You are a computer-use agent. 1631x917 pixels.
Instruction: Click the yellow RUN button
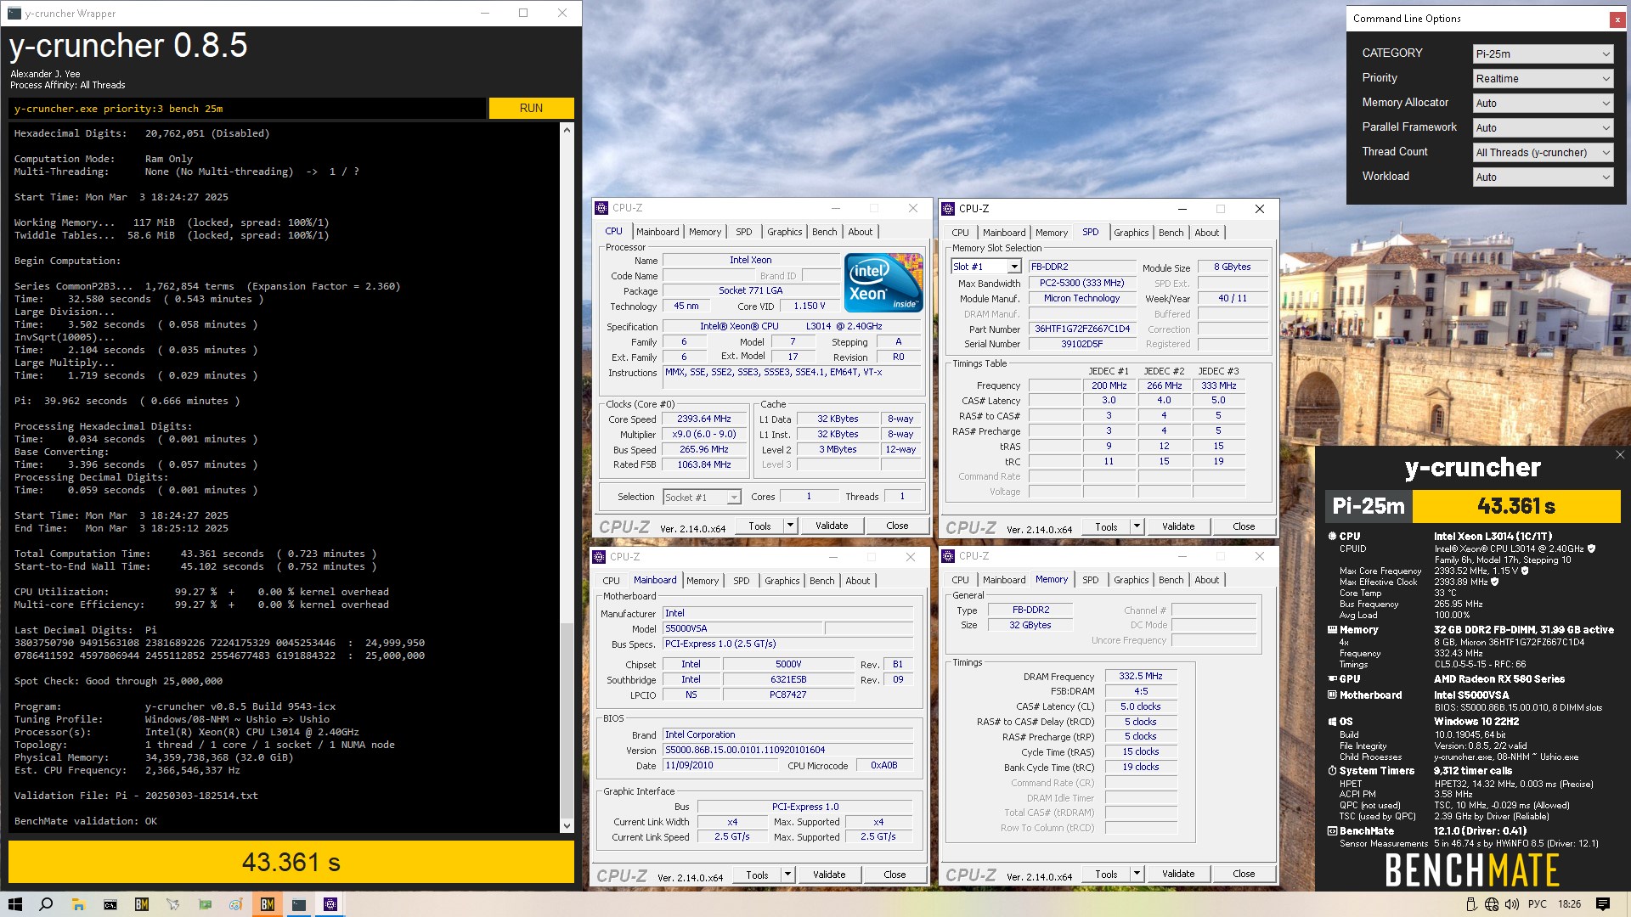point(531,108)
